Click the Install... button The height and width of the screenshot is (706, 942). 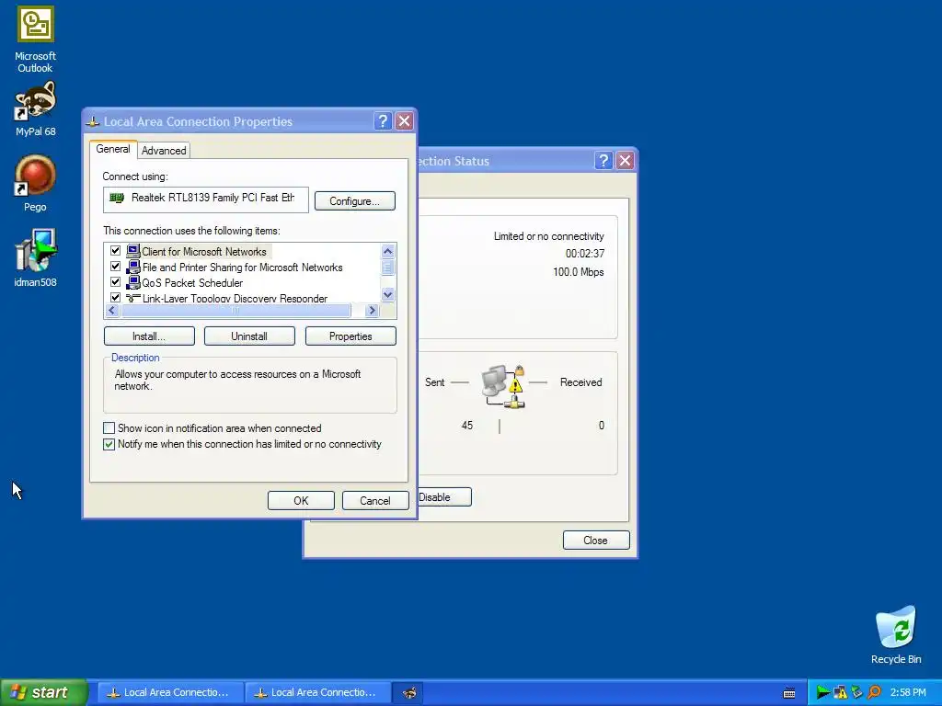149,336
